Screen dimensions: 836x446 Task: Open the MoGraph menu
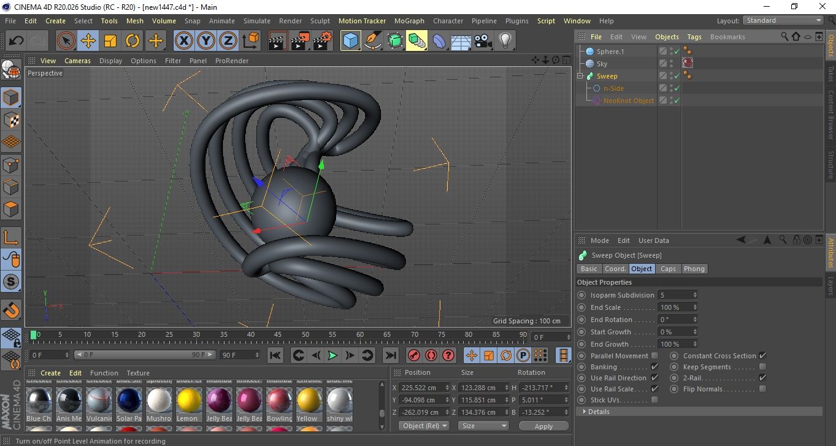coord(409,21)
